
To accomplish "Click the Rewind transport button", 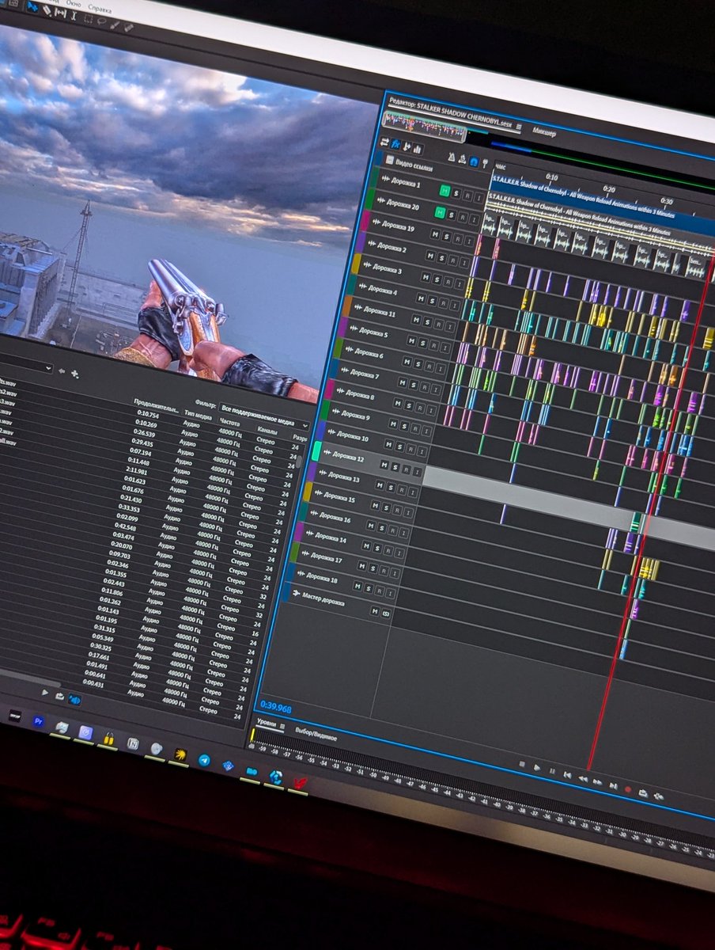I will (583, 779).
